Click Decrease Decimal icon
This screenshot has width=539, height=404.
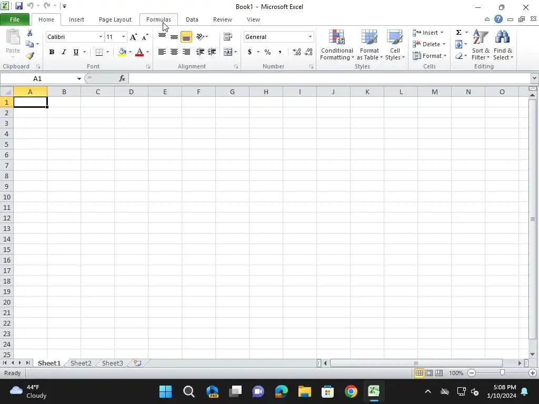[308, 52]
